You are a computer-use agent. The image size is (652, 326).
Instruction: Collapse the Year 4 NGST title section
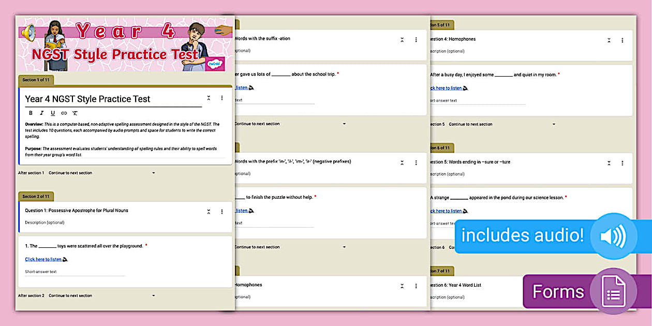click(209, 98)
